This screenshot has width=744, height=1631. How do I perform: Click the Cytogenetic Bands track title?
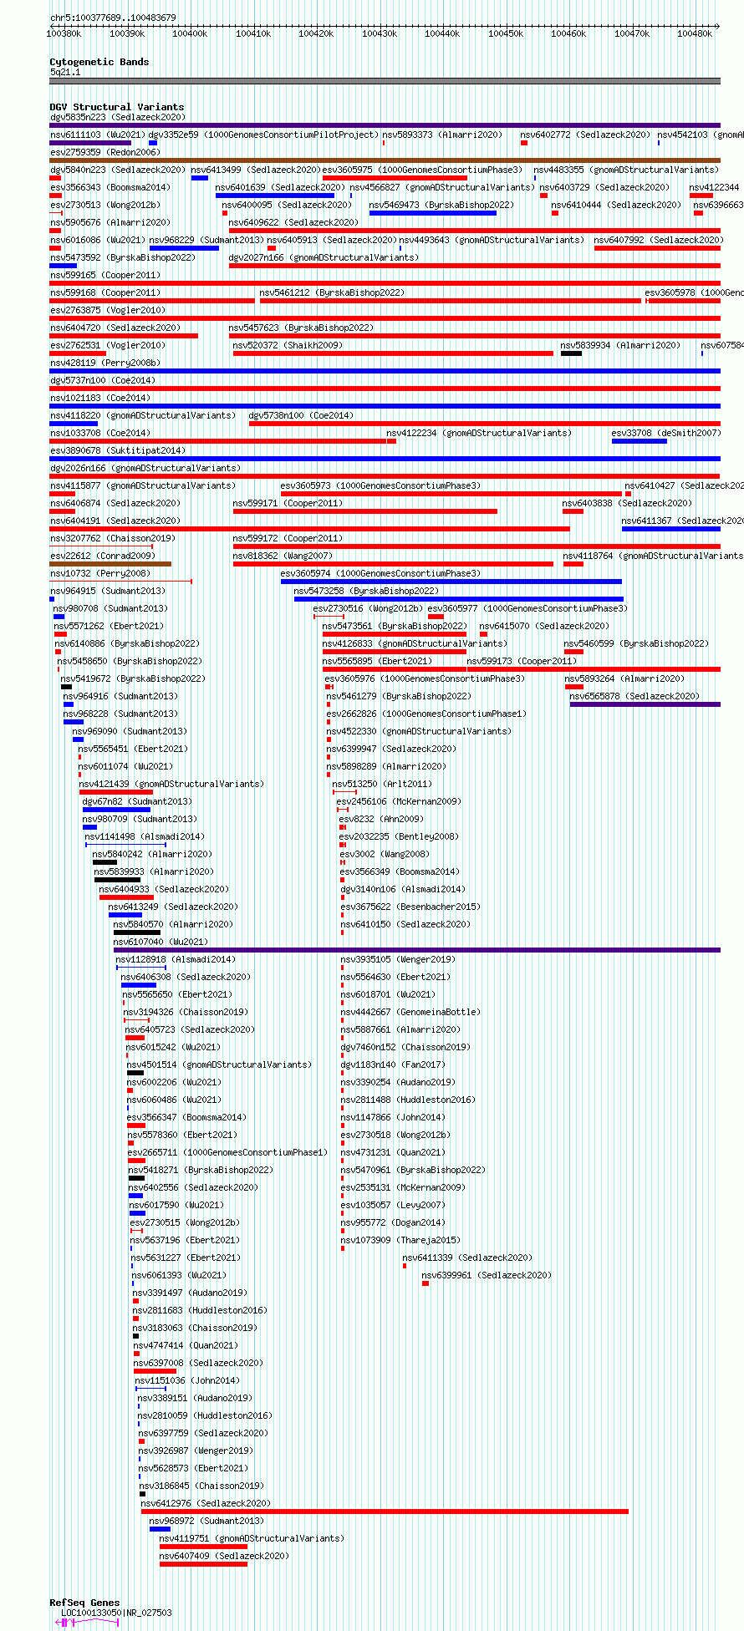99,62
